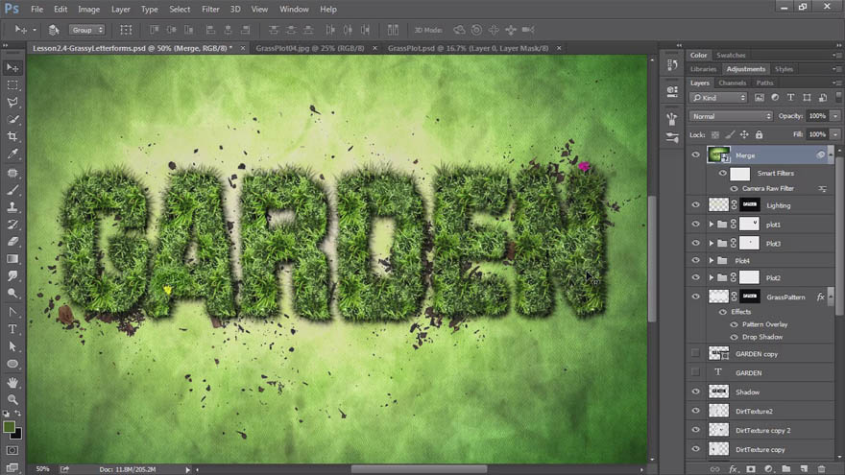
Task: Hide the plot1 group
Action: click(x=696, y=224)
